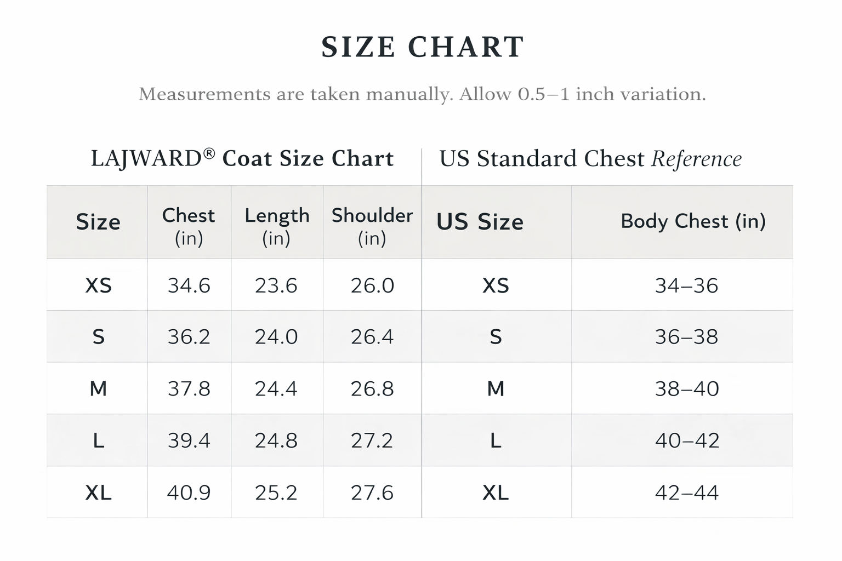
Task: Select the Length (in) column header
Action: [x=277, y=226]
